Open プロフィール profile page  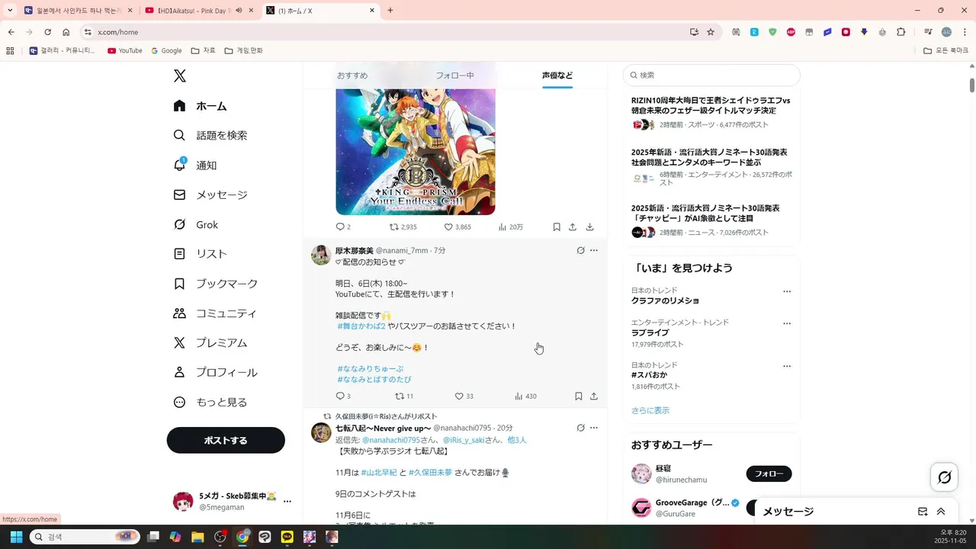215,373
